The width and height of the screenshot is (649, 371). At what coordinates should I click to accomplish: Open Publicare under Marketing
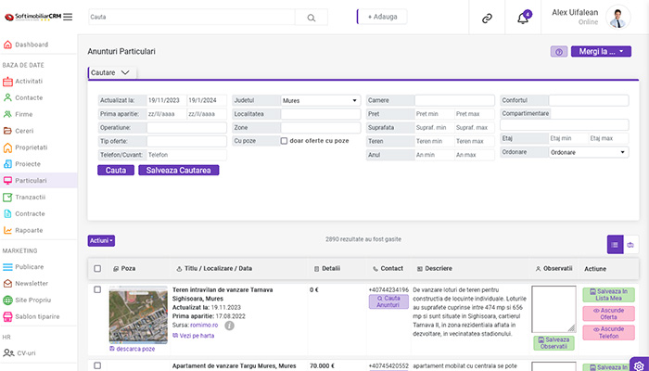[30, 267]
